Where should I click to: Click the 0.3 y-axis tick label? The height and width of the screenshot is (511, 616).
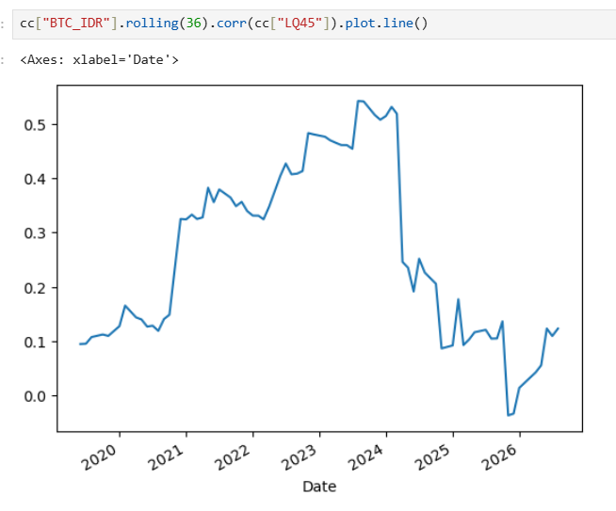[x=35, y=233]
